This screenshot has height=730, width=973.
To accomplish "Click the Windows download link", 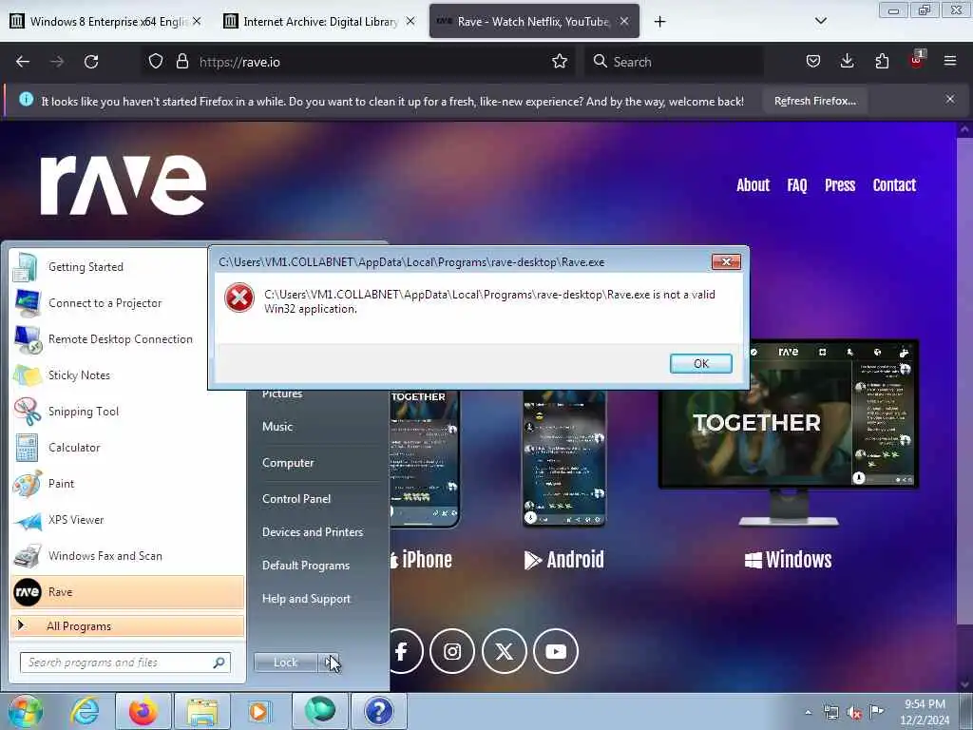I will coord(788,560).
